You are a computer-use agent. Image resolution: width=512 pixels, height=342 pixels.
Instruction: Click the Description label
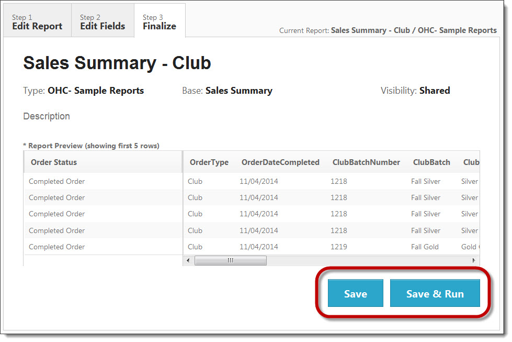pyautogui.click(x=46, y=116)
